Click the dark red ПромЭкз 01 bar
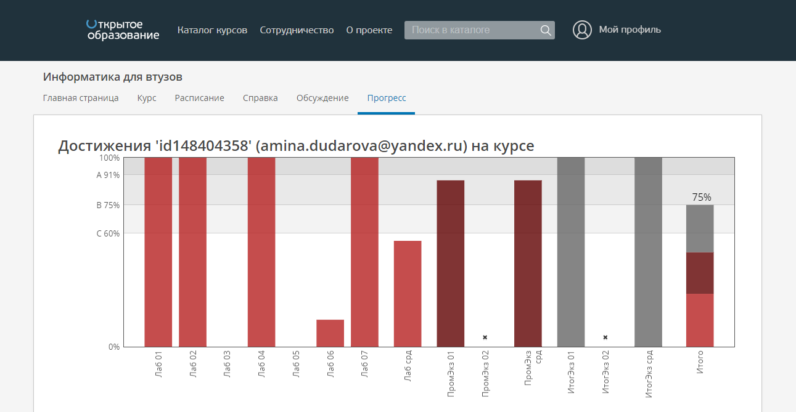 pos(451,264)
